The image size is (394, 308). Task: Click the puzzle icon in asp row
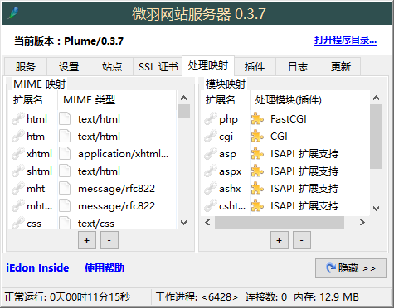coord(257,154)
